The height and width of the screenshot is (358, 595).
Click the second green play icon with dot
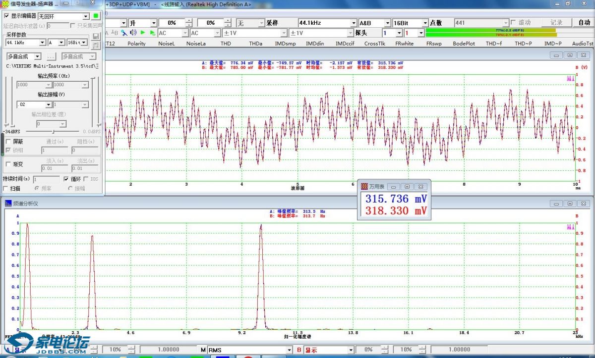(x=152, y=33)
